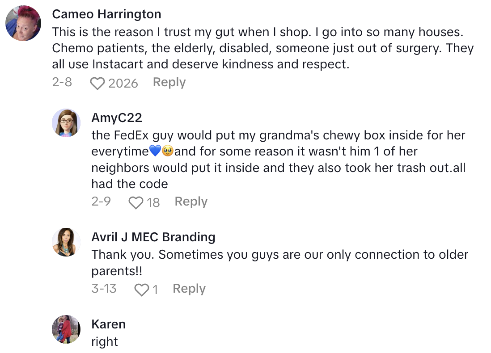Image resolution: width=491 pixels, height=353 pixels.
Task: Select the 2-9 timestamp on AmyC22's reply
Action: click(x=101, y=202)
